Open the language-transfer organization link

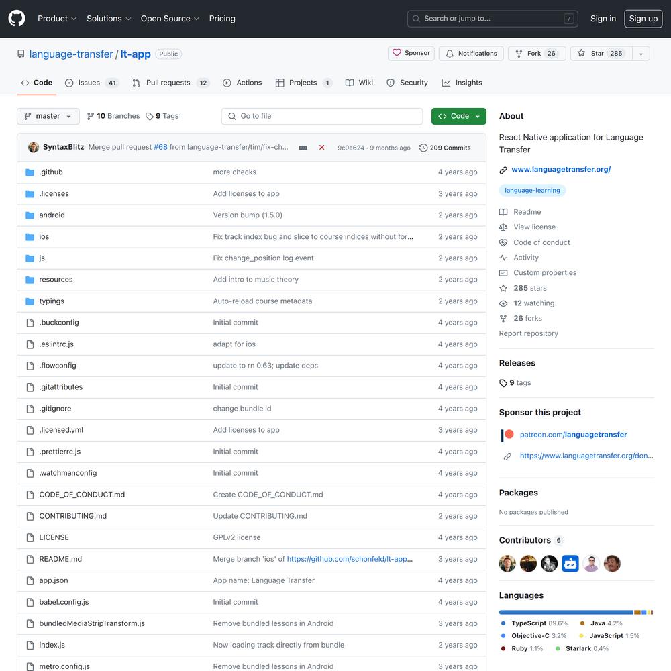(x=71, y=54)
